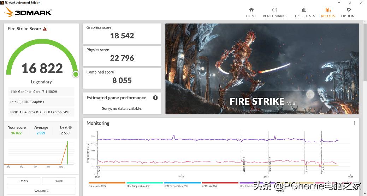Click the score gauge end indicator dot
The image size is (367, 196).
pyautogui.click(x=76, y=74)
